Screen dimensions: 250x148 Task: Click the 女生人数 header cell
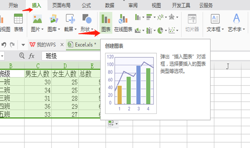[65, 74]
